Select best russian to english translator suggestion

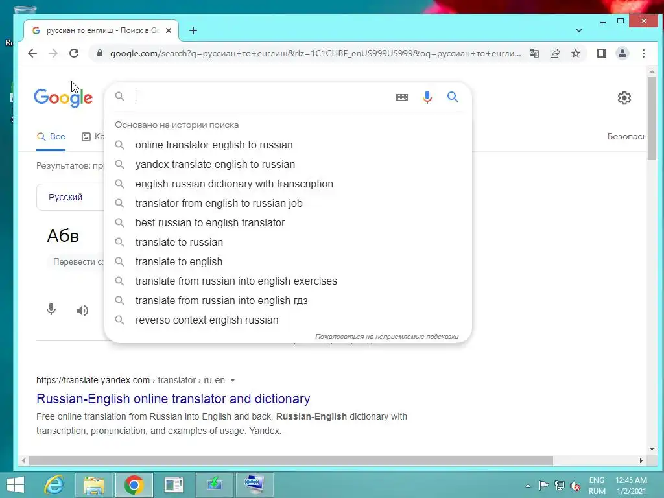288,223
